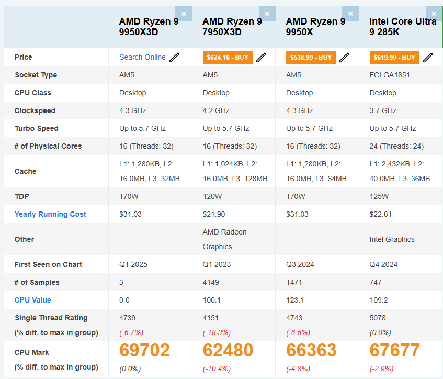This screenshot has width=443, height=379.
Task: Click the 69702 CPU Mark score
Action: point(144,350)
